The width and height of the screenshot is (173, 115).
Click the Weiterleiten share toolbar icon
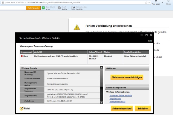[x=73, y=8]
